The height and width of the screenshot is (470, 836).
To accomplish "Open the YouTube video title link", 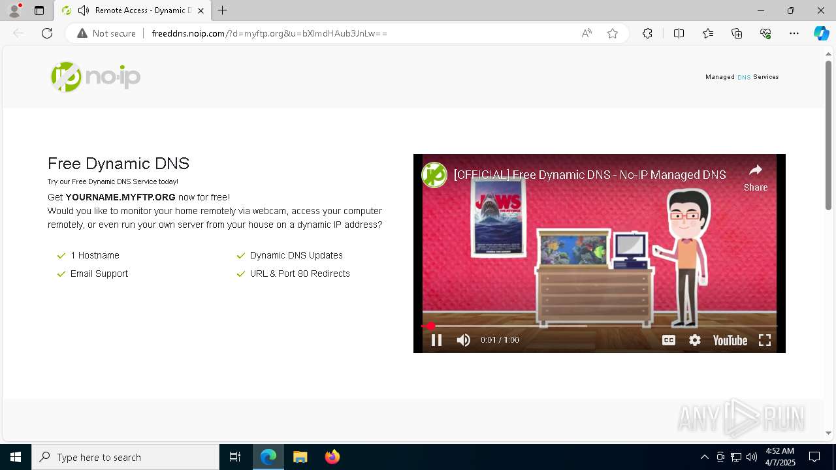I will coord(590,175).
